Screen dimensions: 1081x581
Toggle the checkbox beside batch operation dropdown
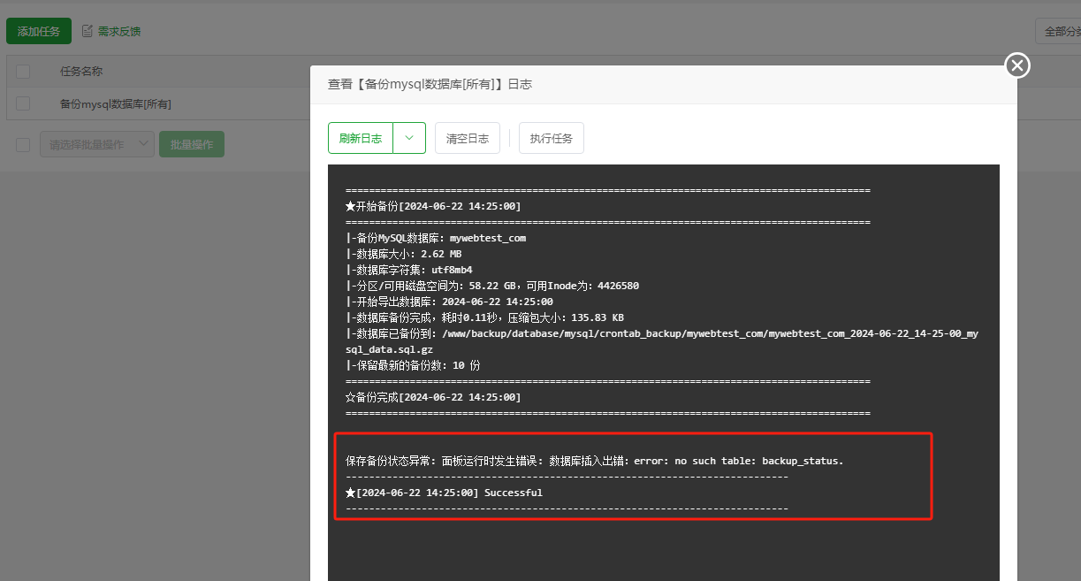[23, 145]
